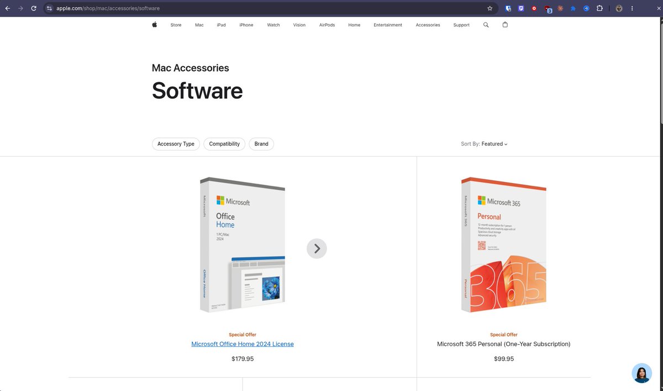Screen dimensions: 663x391
Task: Click the browser forward arrow
Action: click(20, 8)
